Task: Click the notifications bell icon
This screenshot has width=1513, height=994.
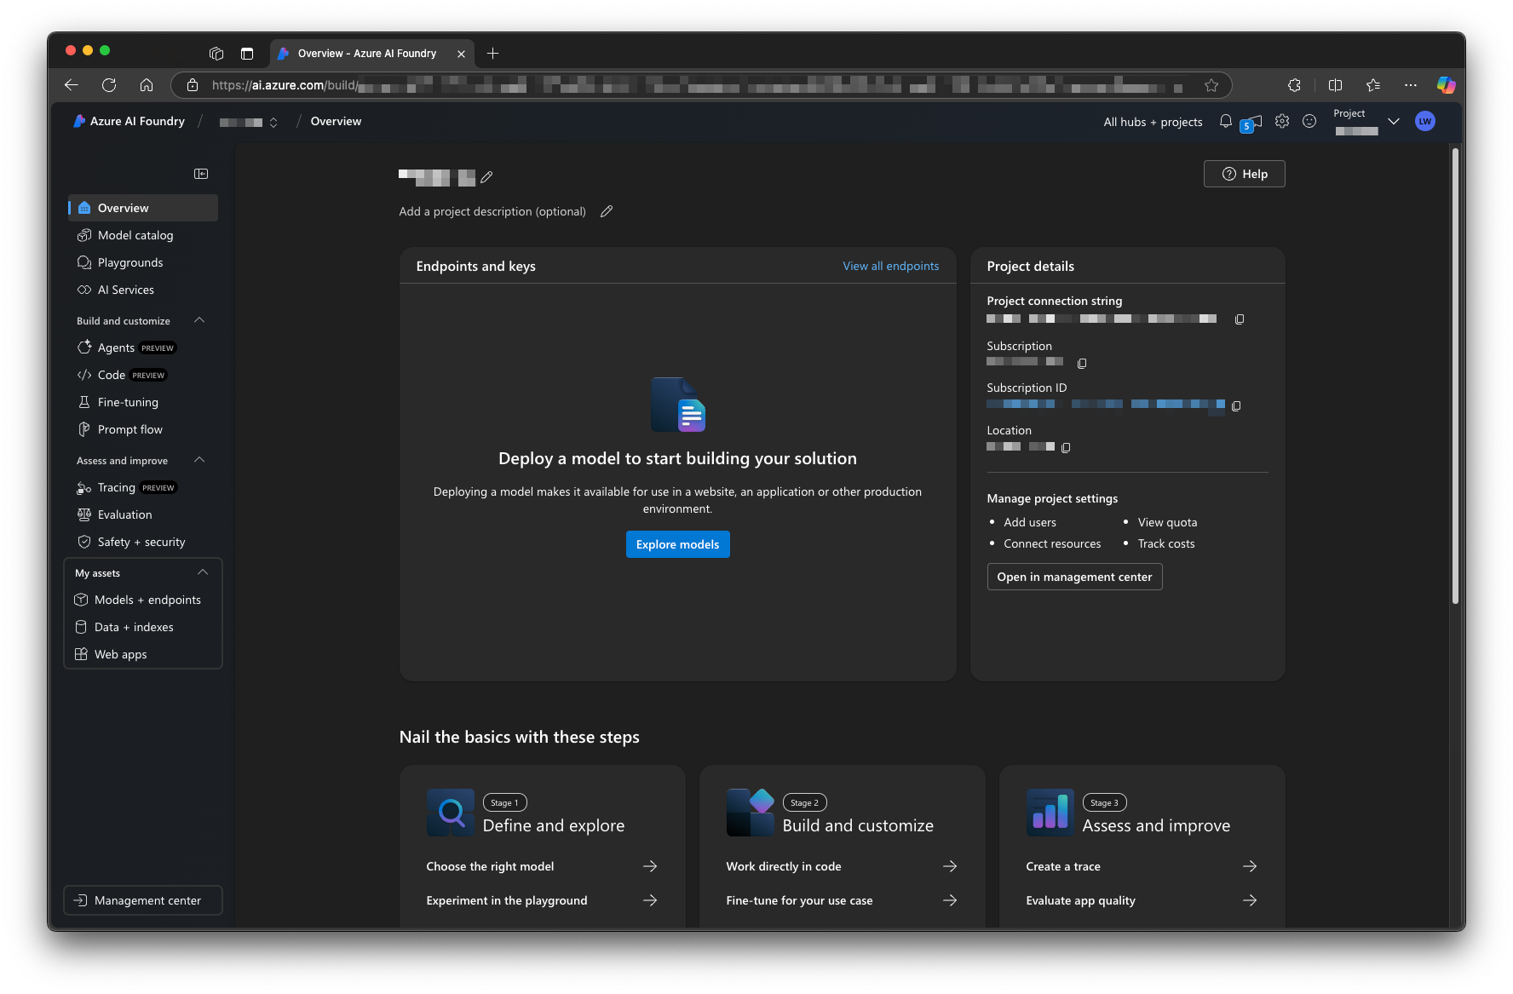Action: pos(1225,121)
